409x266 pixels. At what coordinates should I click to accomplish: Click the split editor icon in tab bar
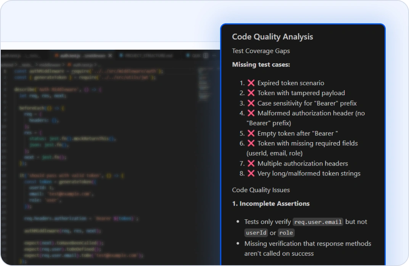206,56
